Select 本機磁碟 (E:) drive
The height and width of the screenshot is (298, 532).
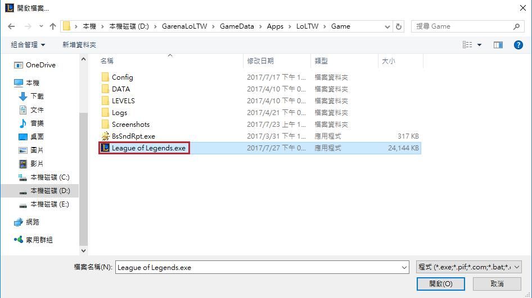44,204
